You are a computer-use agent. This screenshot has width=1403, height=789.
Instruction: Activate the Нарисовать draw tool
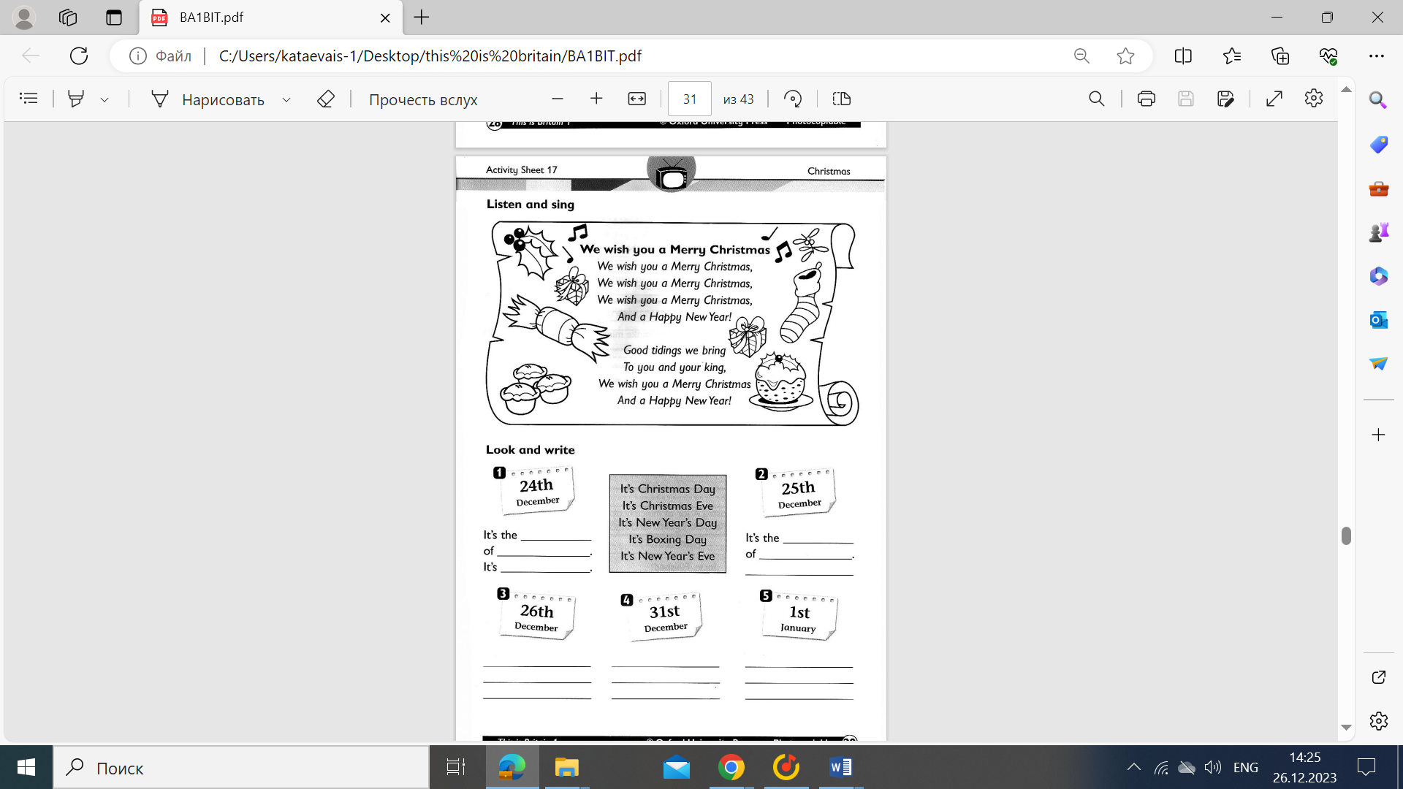click(208, 99)
